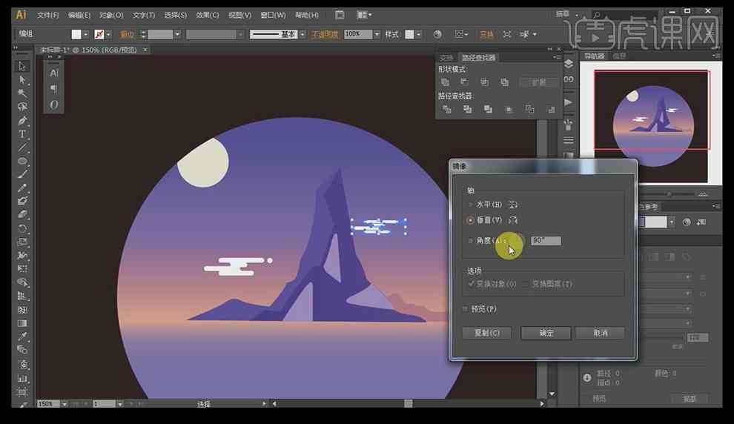Screen dimensions: 734x424
Task: Open the 文件(F) menu
Action: (x=47, y=15)
